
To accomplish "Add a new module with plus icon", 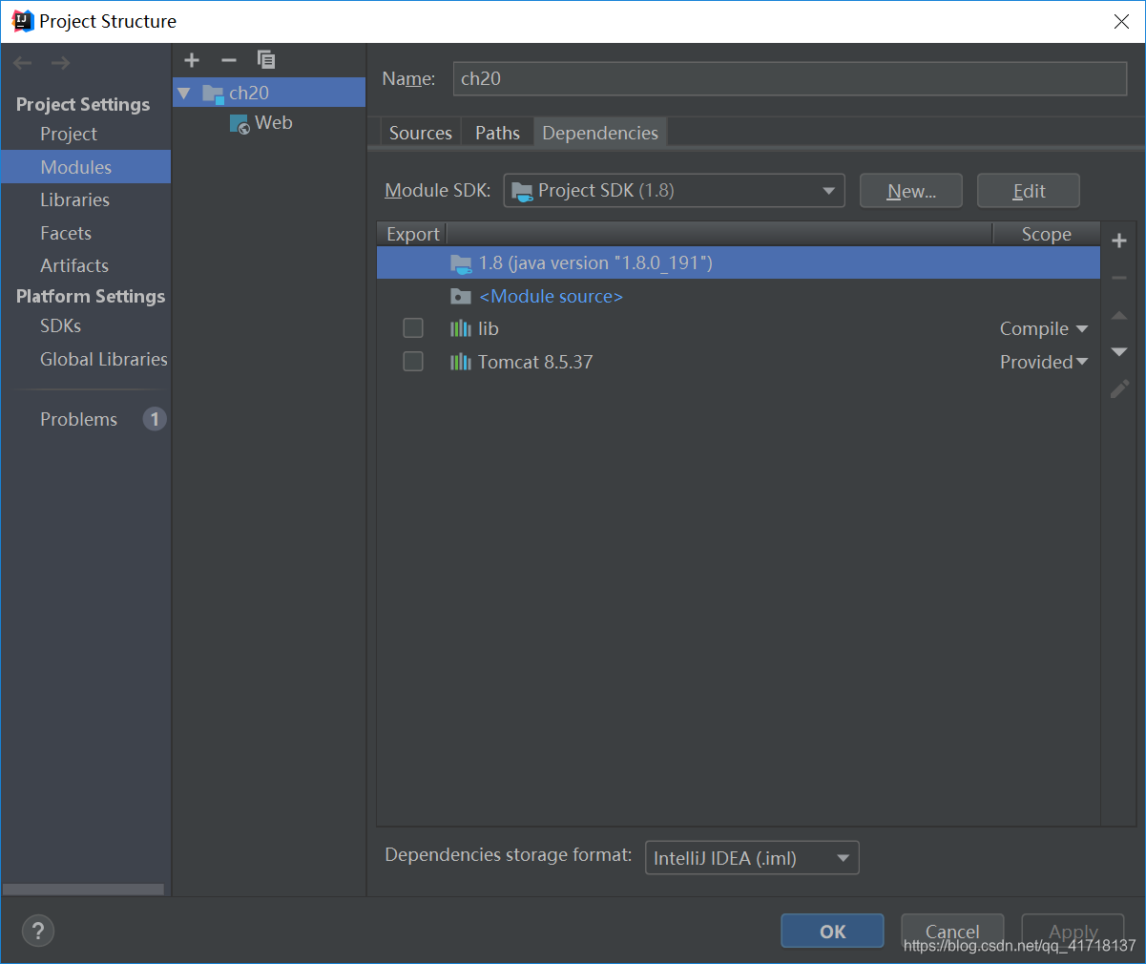I will [192, 60].
